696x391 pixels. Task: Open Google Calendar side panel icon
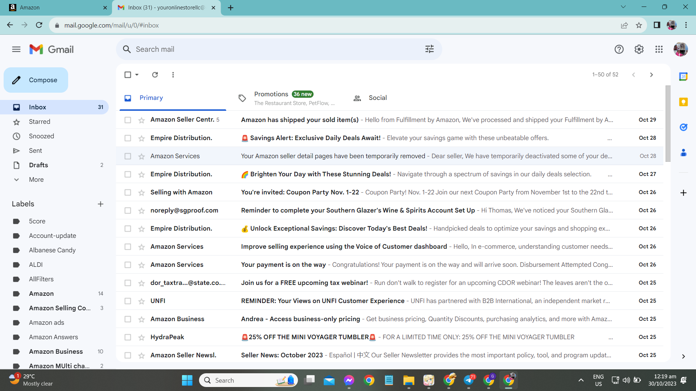pos(683,77)
